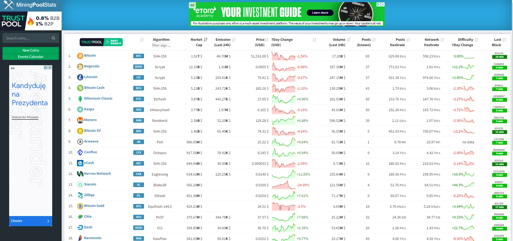The image size is (513, 241).
Task: Click the Conflux logo icon
Action: (80, 152)
